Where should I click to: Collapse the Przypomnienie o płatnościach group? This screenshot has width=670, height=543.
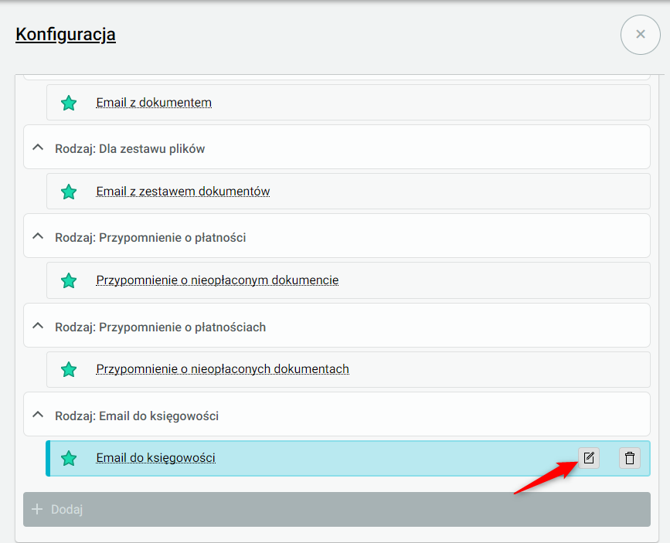point(38,326)
